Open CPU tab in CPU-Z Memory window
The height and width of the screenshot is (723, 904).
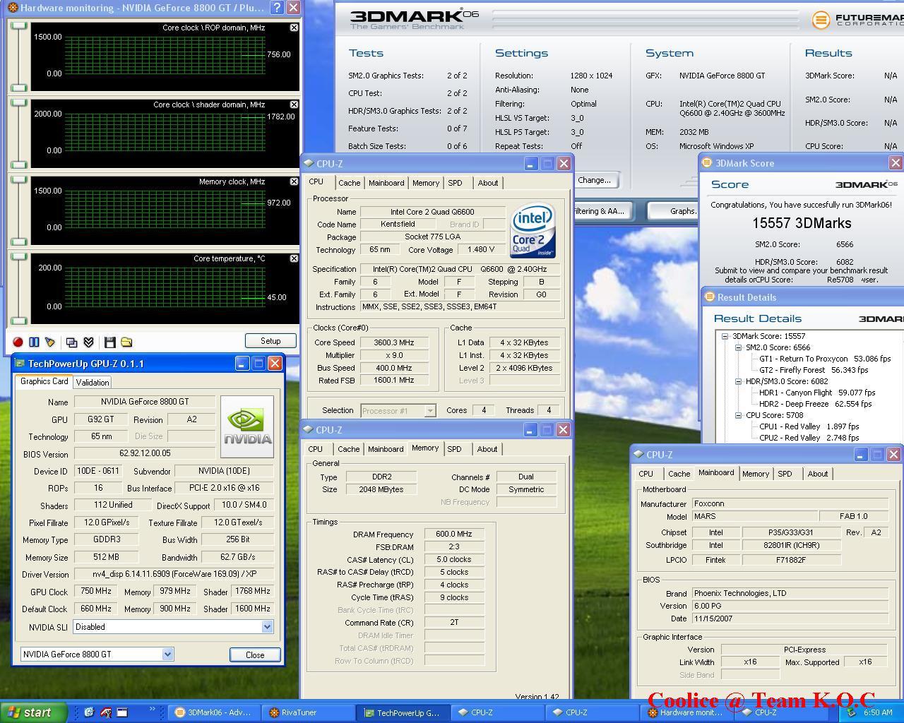[316, 449]
